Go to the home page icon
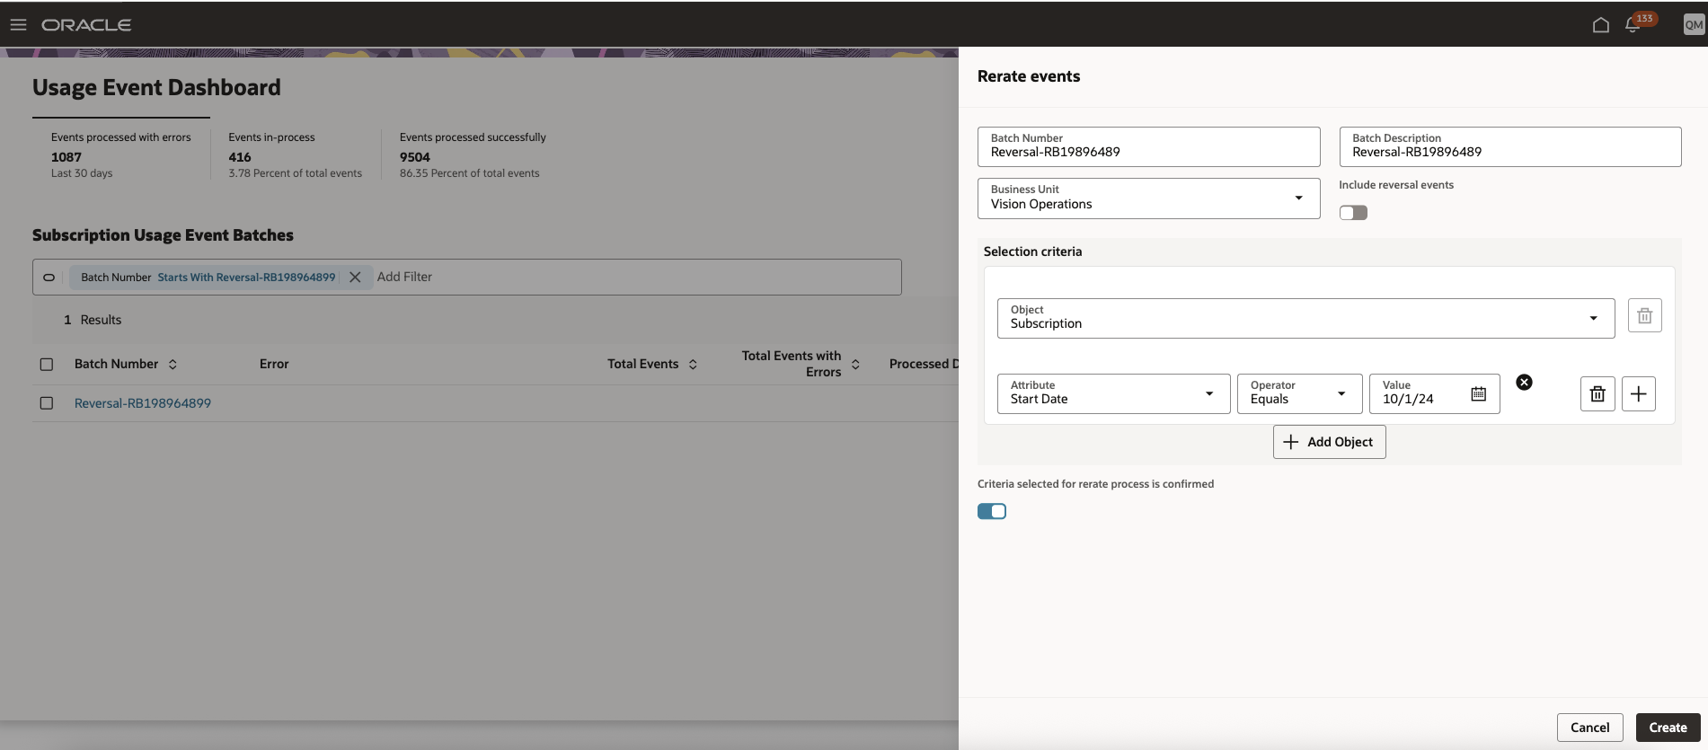The height and width of the screenshot is (750, 1708). tap(1600, 25)
